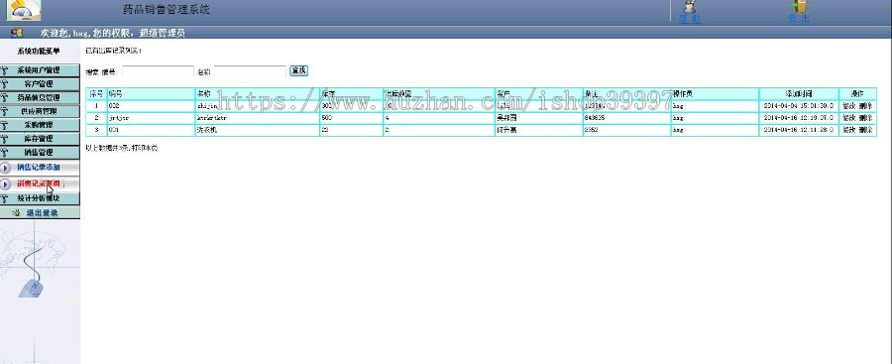Click the green icon next to 退出登录
The image size is (892, 364).
(16, 213)
